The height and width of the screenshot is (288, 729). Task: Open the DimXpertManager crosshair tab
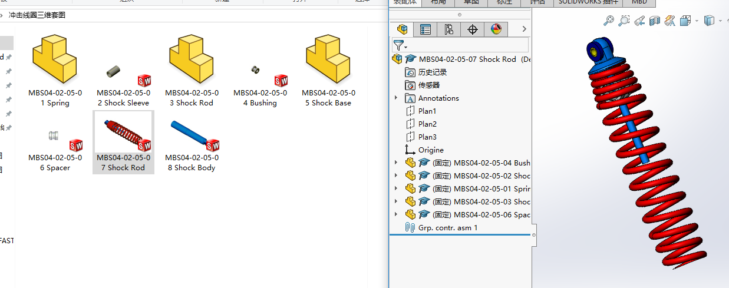[473, 29]
